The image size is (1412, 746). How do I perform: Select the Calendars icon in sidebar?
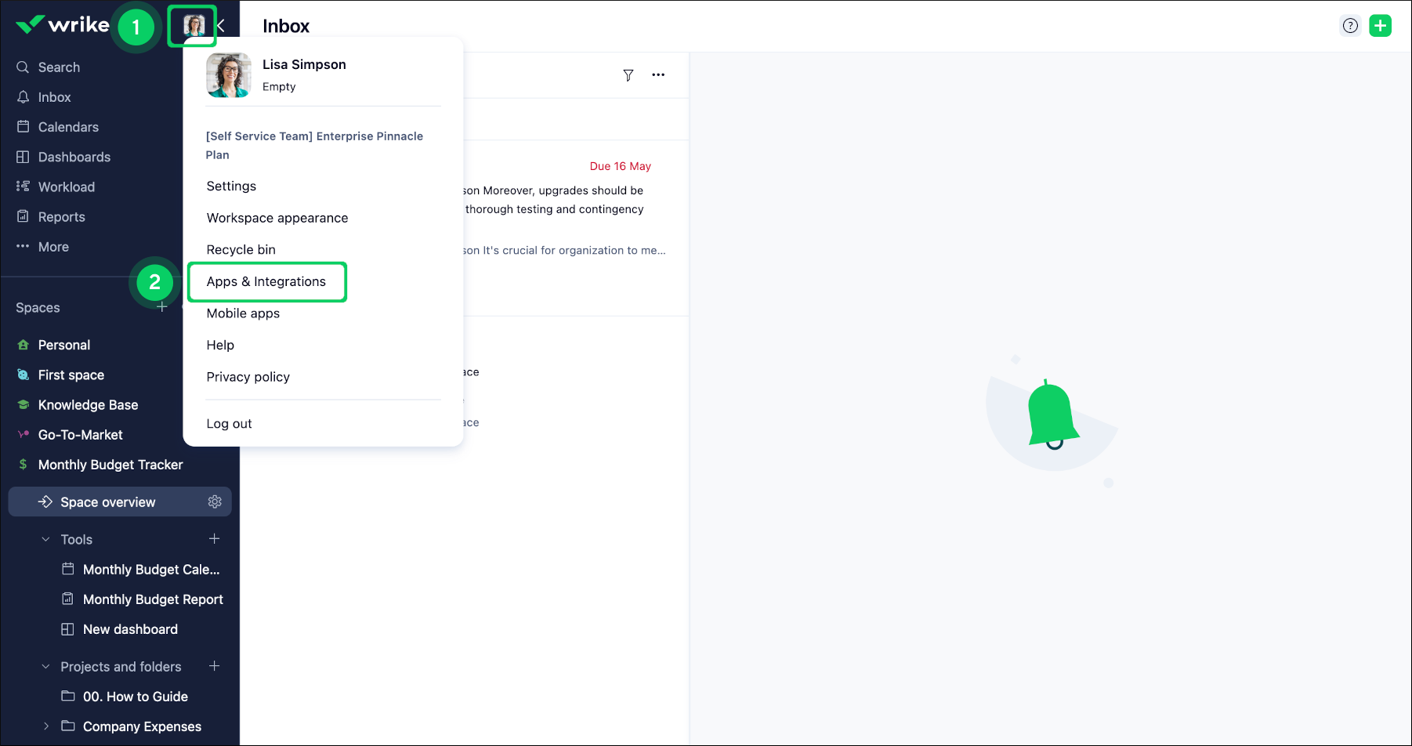pos(24,126)
